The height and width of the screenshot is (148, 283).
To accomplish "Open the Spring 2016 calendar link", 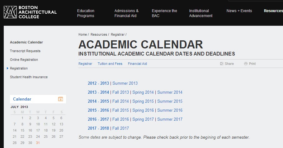I will pos(143,110).
